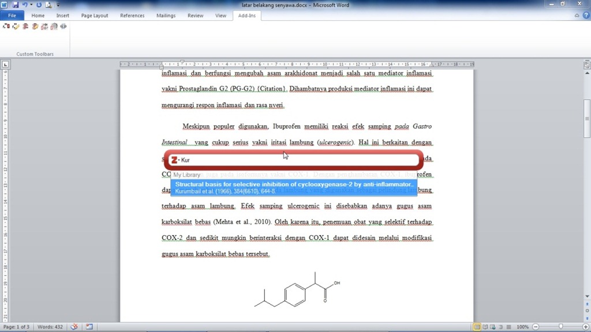
Task: Switch to Print Layout view
Action: pyautogui.click(x=477, y=327)
